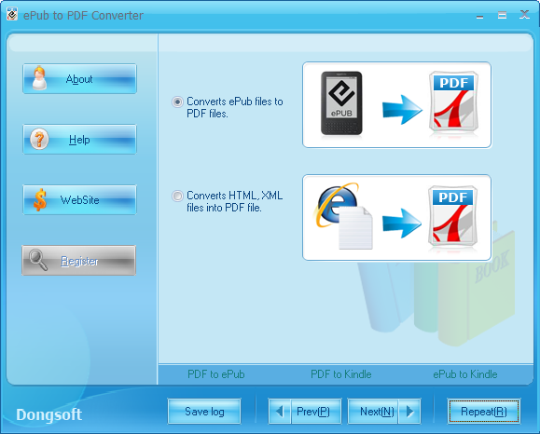Select Converts HTML, XML files option
This screenshot has height=434, width=540.
177,196
